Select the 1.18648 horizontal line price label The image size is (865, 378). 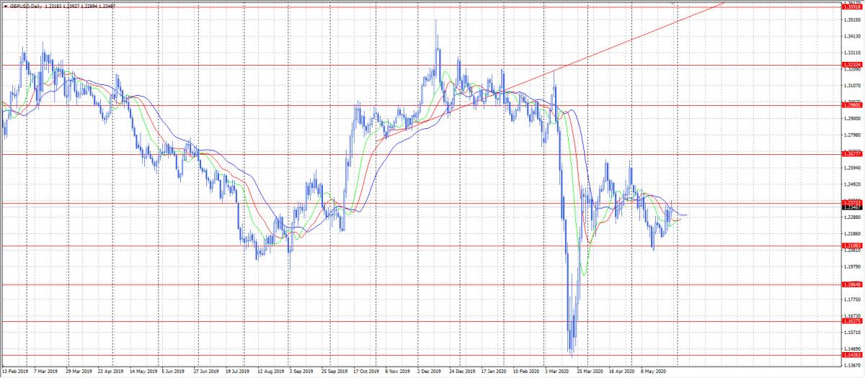853,284
